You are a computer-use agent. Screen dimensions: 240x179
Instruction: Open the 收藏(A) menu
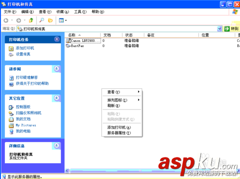point(62,12)
